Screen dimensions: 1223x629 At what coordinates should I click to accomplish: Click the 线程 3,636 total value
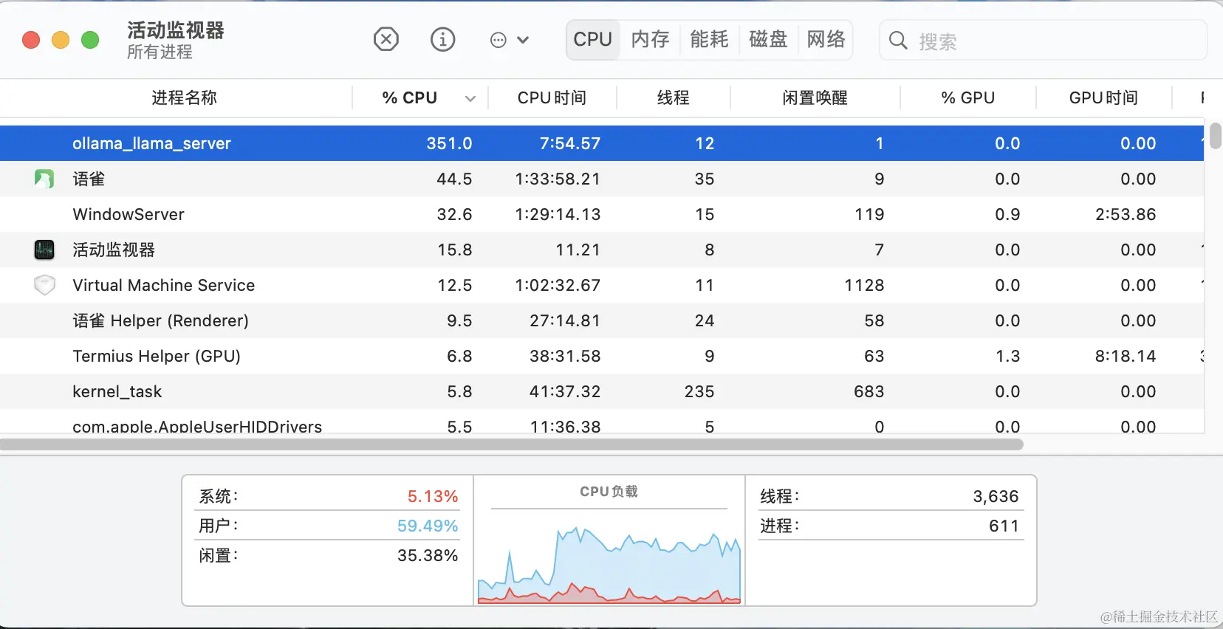(x=996, y=496)
